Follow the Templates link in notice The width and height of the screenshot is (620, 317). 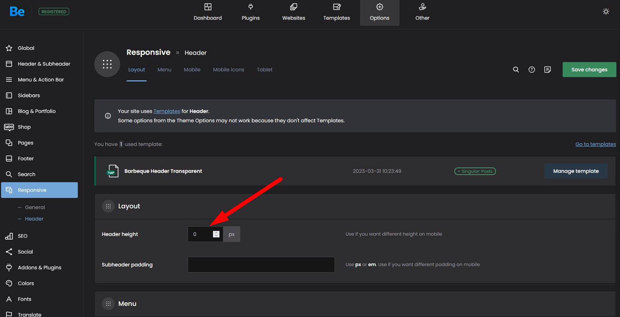(167, 111)
